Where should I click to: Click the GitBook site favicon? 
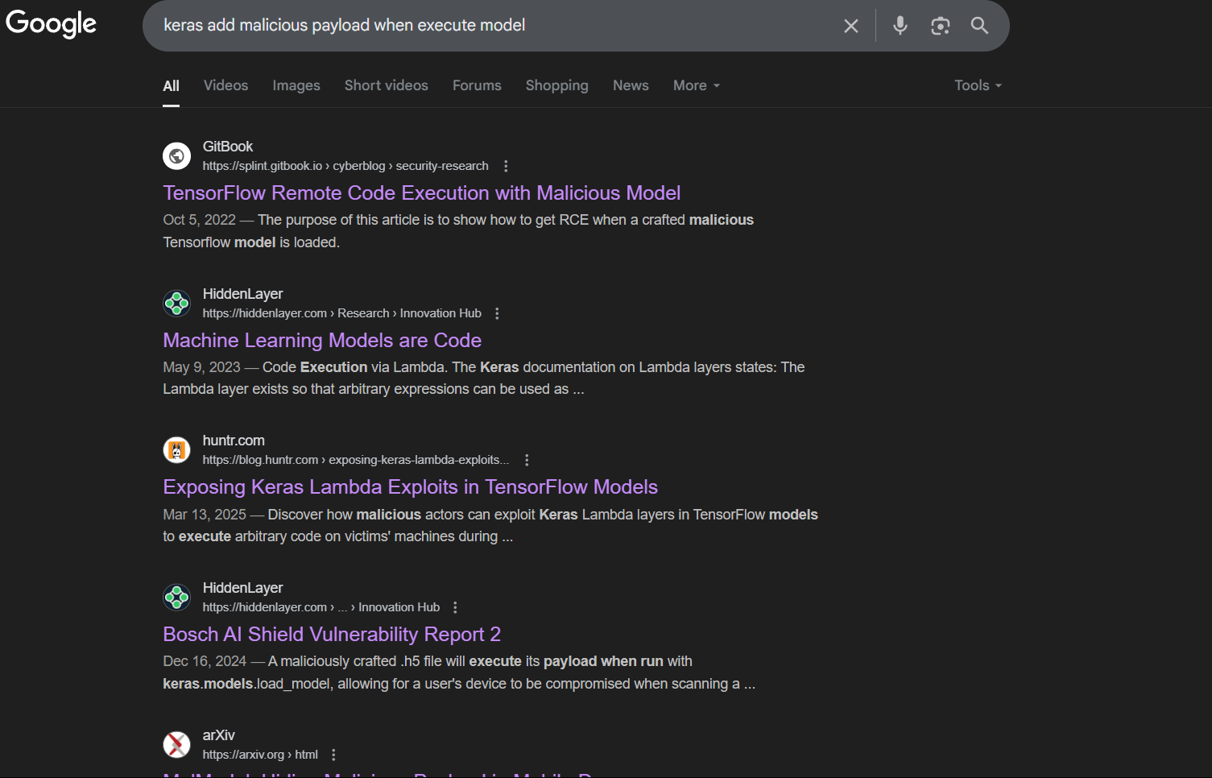177,156
